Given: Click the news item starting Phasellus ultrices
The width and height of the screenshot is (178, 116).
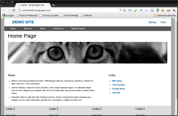Looking at the screenshot, I should (x=51, y=98).
